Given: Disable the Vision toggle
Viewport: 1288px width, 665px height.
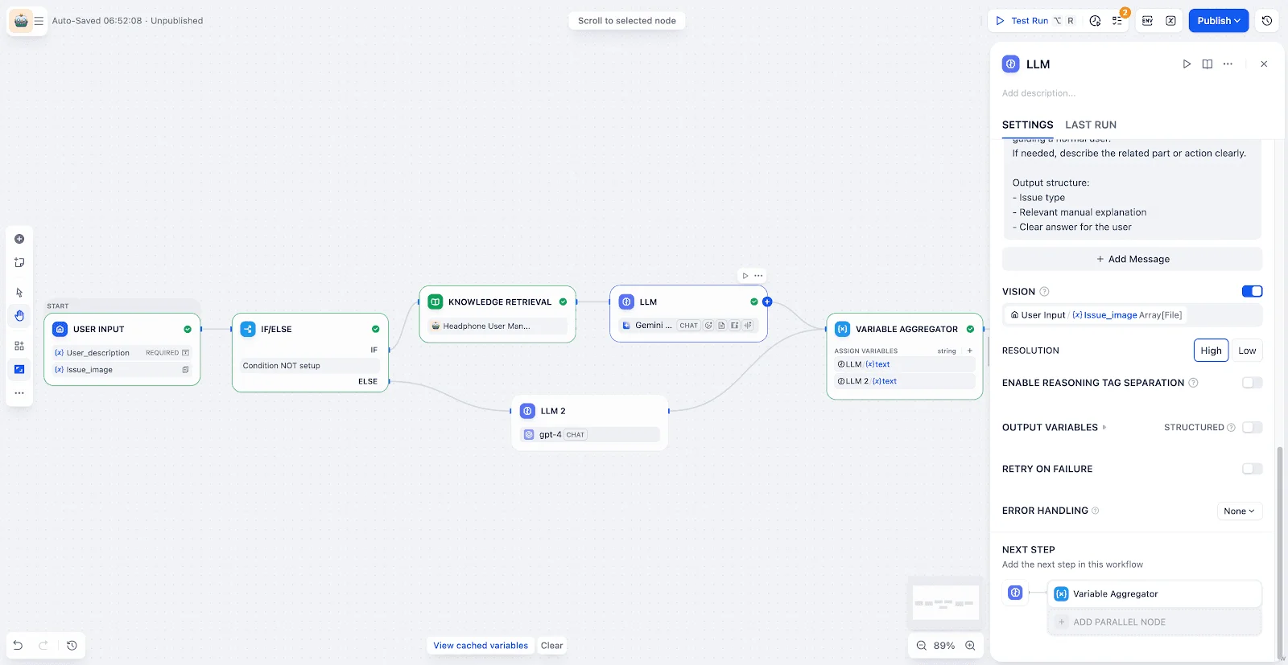Looking at the screenshot, I should click(1252, 291).
